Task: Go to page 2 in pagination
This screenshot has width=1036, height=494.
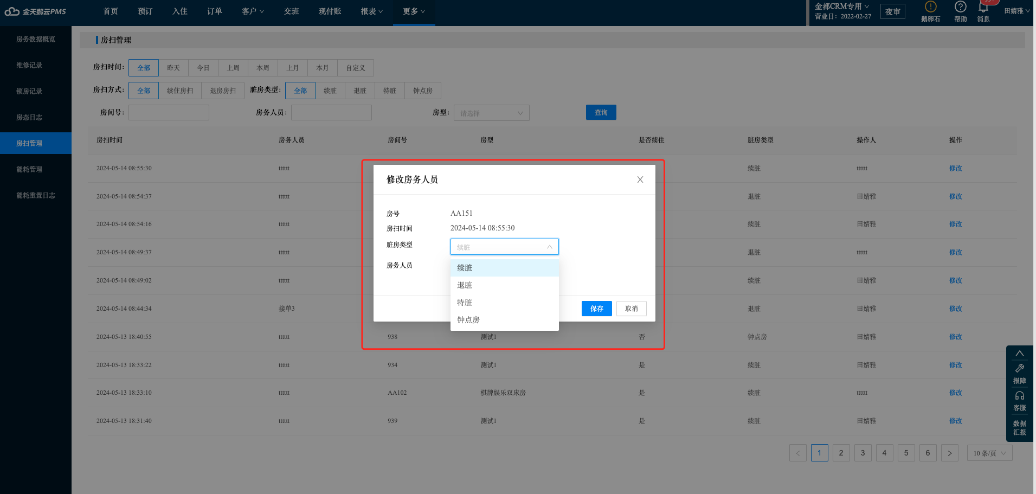Action: pos(841,453)
